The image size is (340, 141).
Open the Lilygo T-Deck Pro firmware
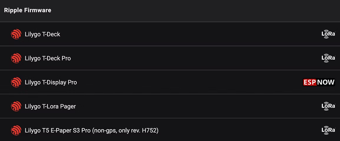point(48,58)
